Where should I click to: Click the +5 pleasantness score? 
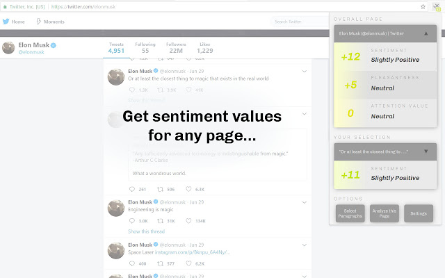pos(350,85)
